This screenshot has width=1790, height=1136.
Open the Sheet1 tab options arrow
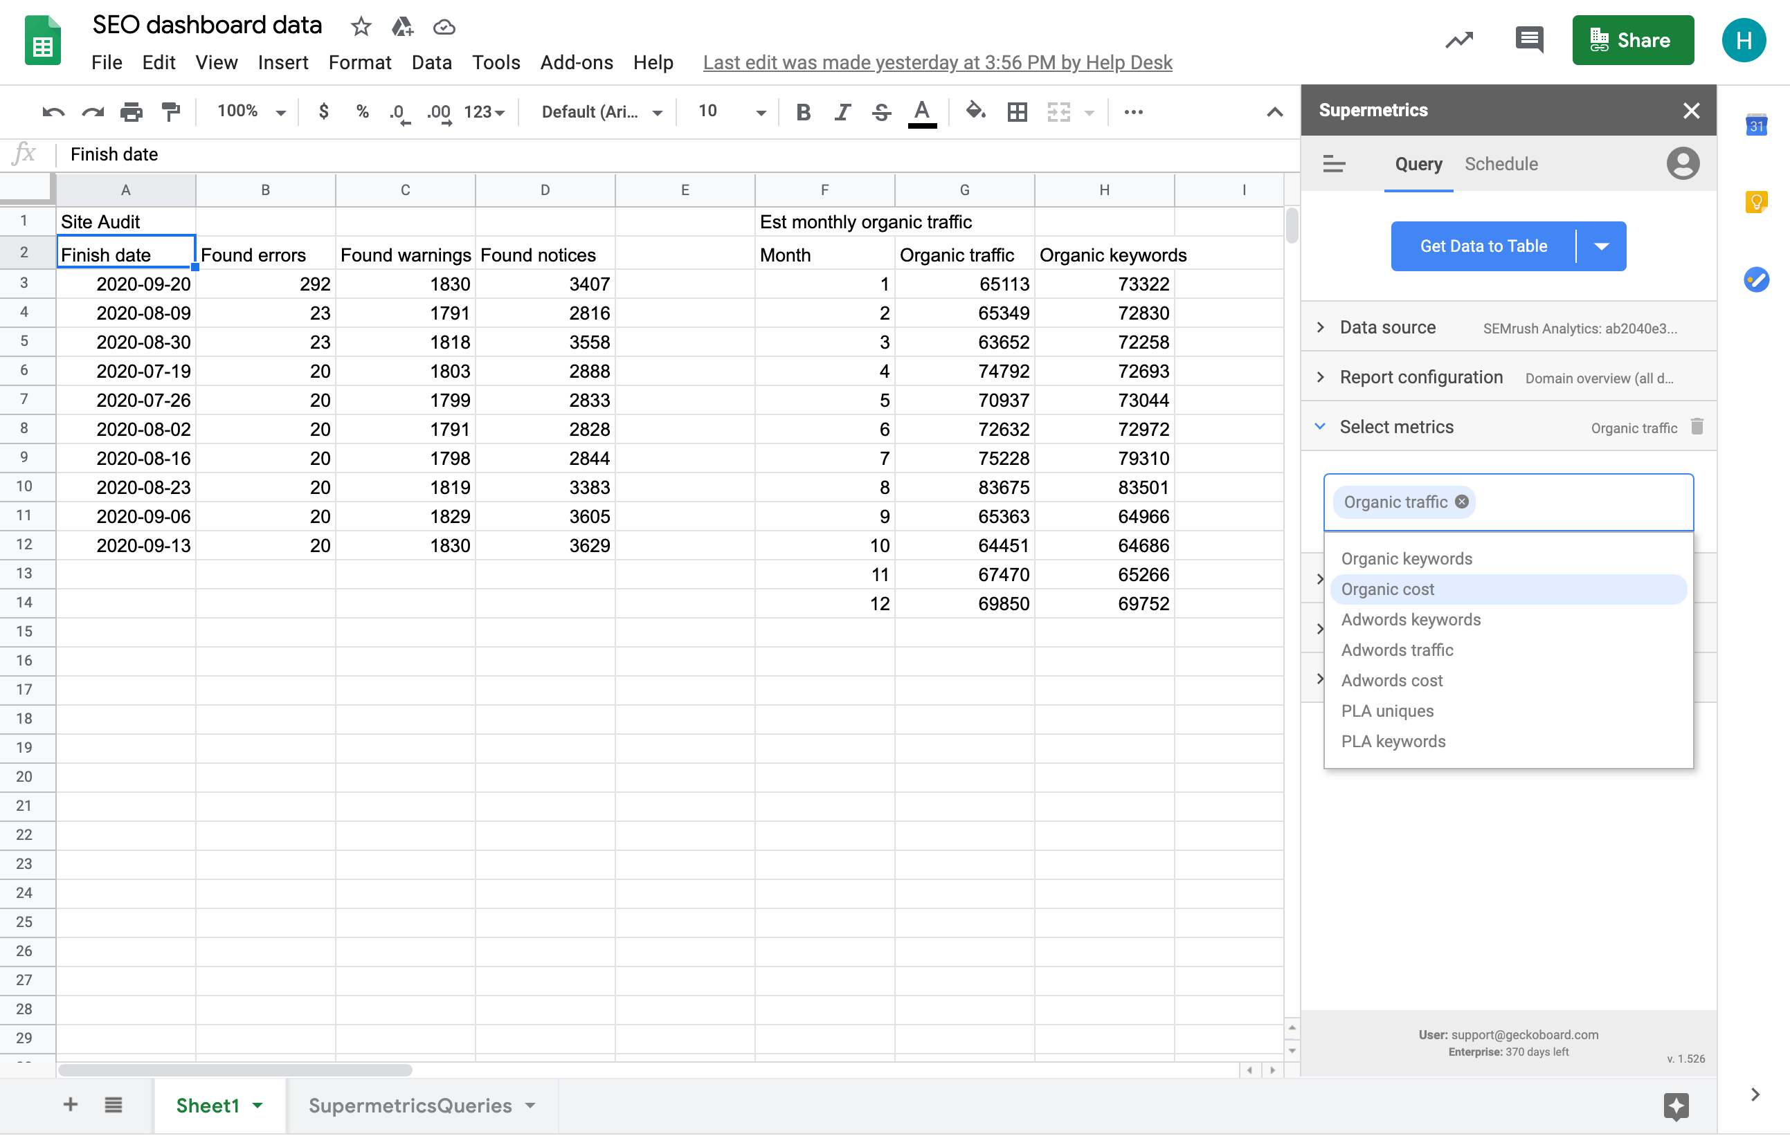click(257, 1106)
